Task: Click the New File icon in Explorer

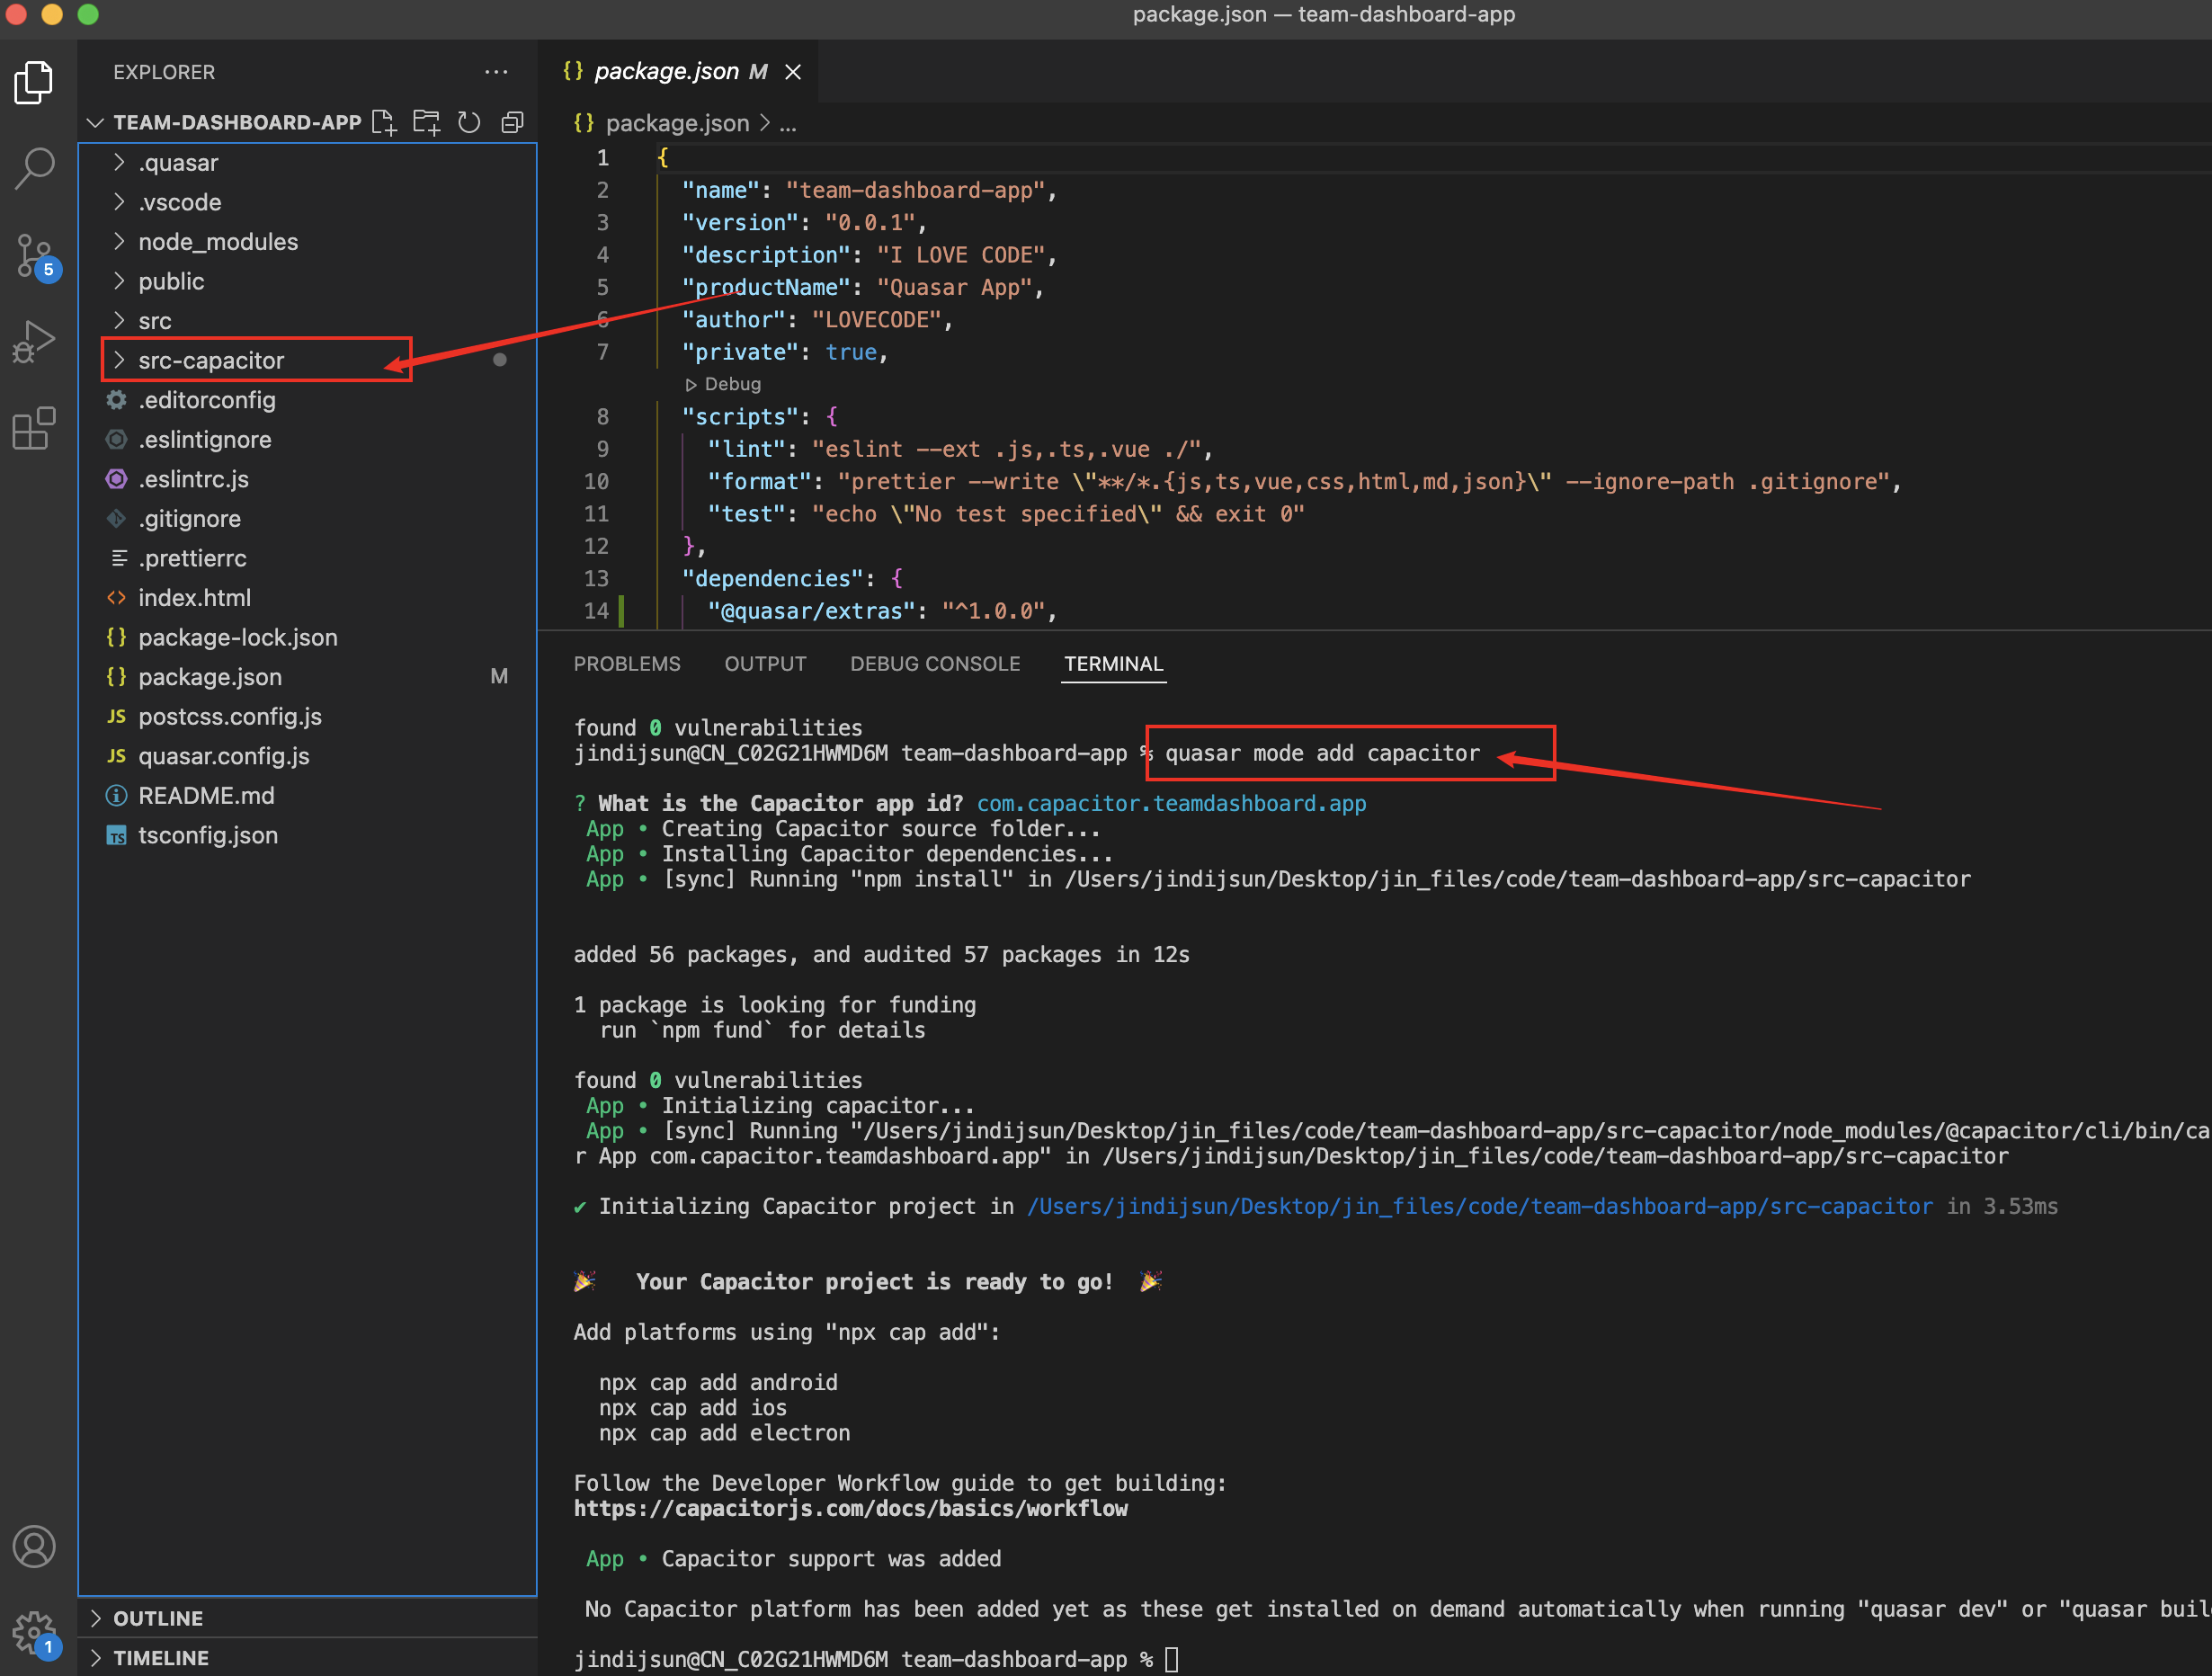Action: click(x=384, y=123)
